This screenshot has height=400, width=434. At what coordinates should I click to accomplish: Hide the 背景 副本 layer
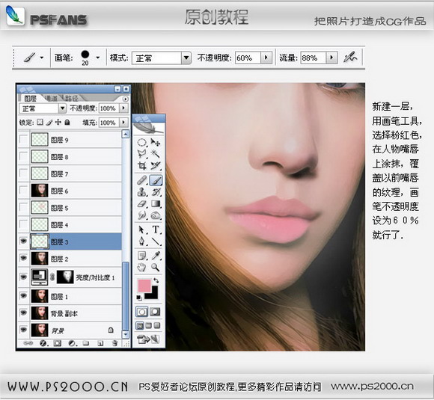coord(23,313)
